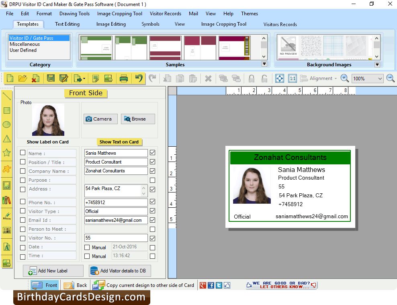This screenshot has width=397, height=305.
Task: Click the Open folder icon
Action: 23,78
